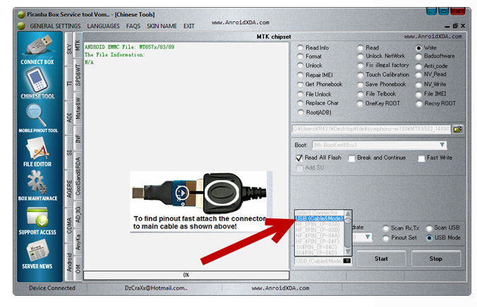Select the Replace Char option

(x=301, y=104)
